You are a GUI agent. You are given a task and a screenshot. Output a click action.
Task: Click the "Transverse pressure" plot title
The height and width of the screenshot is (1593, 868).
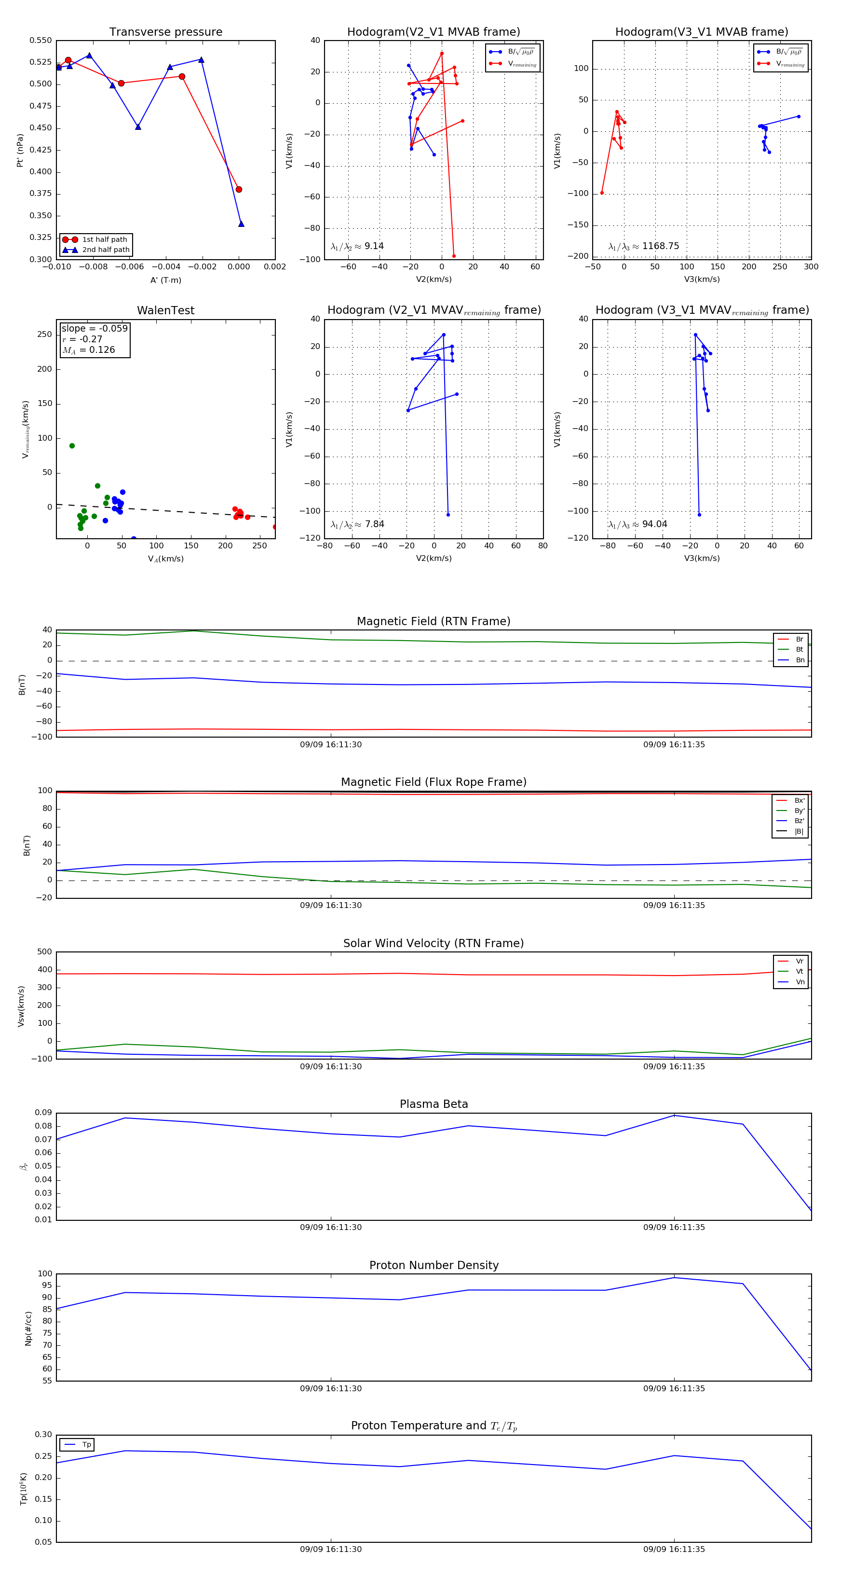[x=165, y=32]
